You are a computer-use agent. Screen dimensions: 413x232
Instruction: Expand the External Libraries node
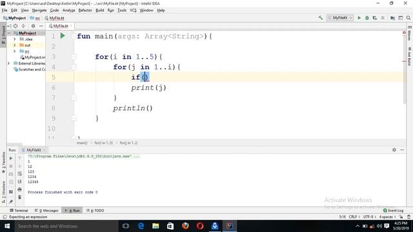click(8, 63)
